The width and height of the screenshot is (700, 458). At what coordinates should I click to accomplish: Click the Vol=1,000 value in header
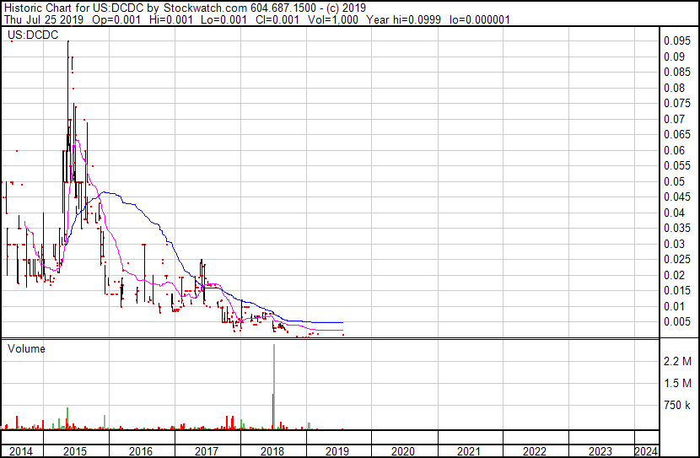[332, 19]
